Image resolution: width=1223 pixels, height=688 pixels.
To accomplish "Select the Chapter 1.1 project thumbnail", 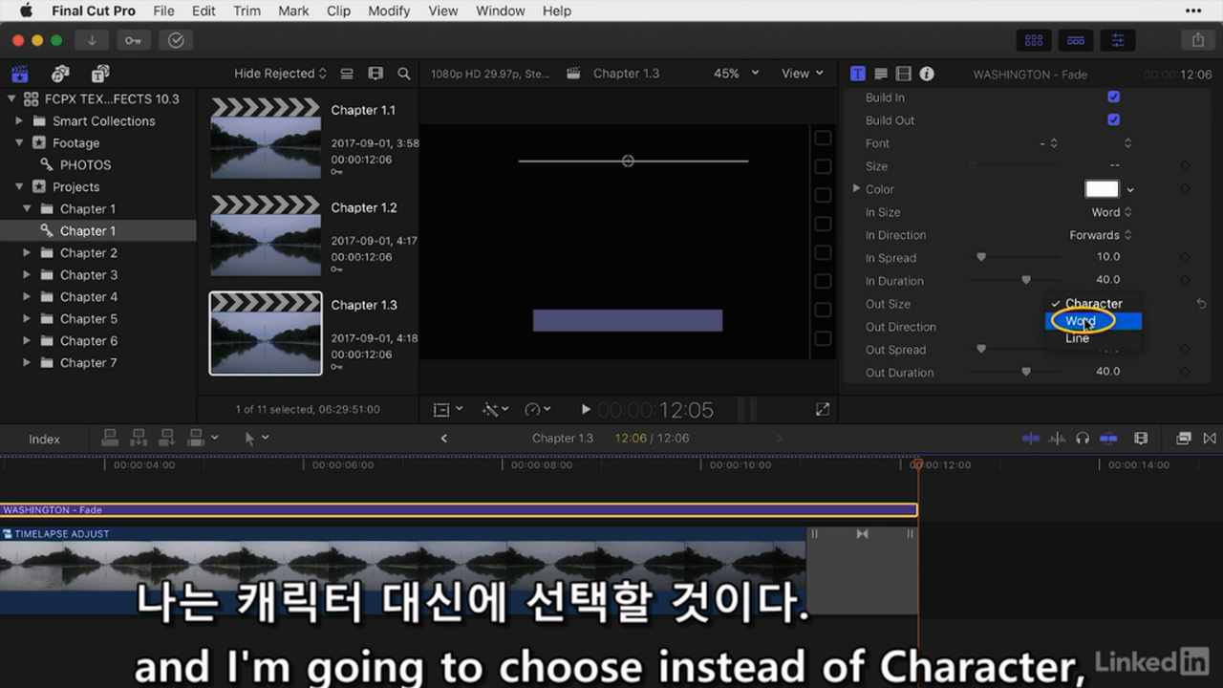I will [x=266, y=139].
